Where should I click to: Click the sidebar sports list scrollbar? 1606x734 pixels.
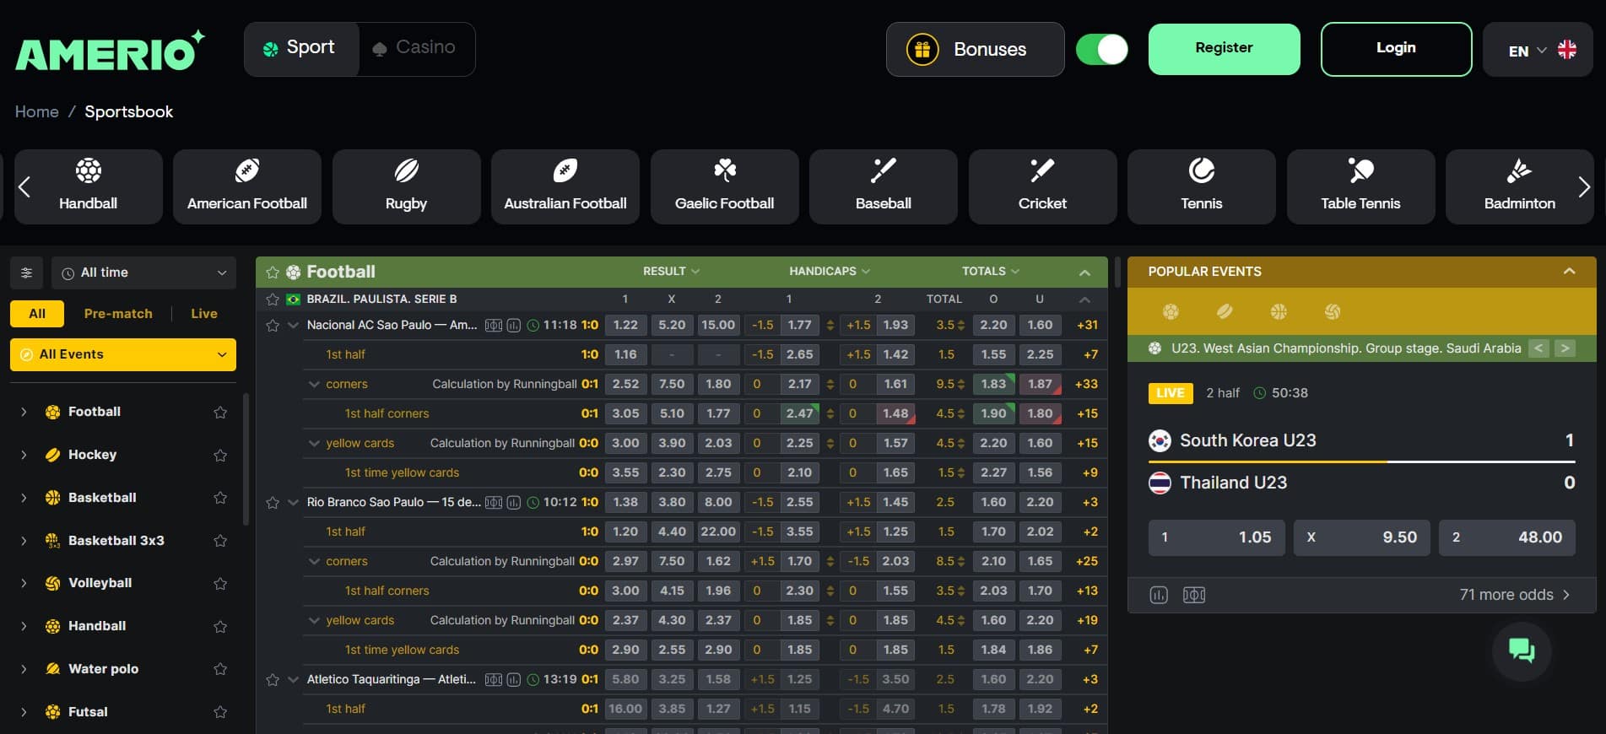pos(246,460)
